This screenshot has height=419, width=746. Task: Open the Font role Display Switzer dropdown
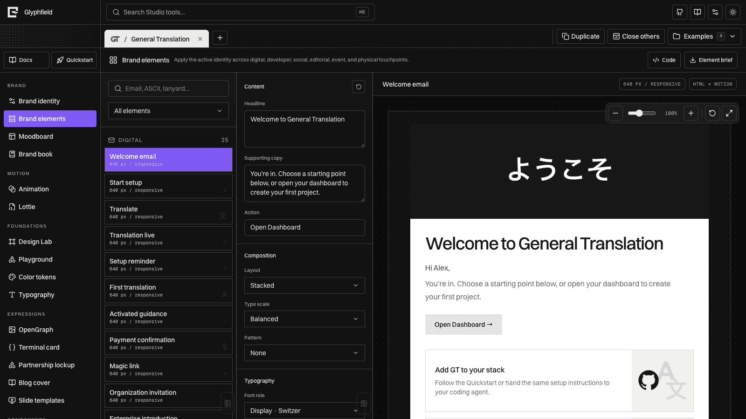[x=304, y=411]
